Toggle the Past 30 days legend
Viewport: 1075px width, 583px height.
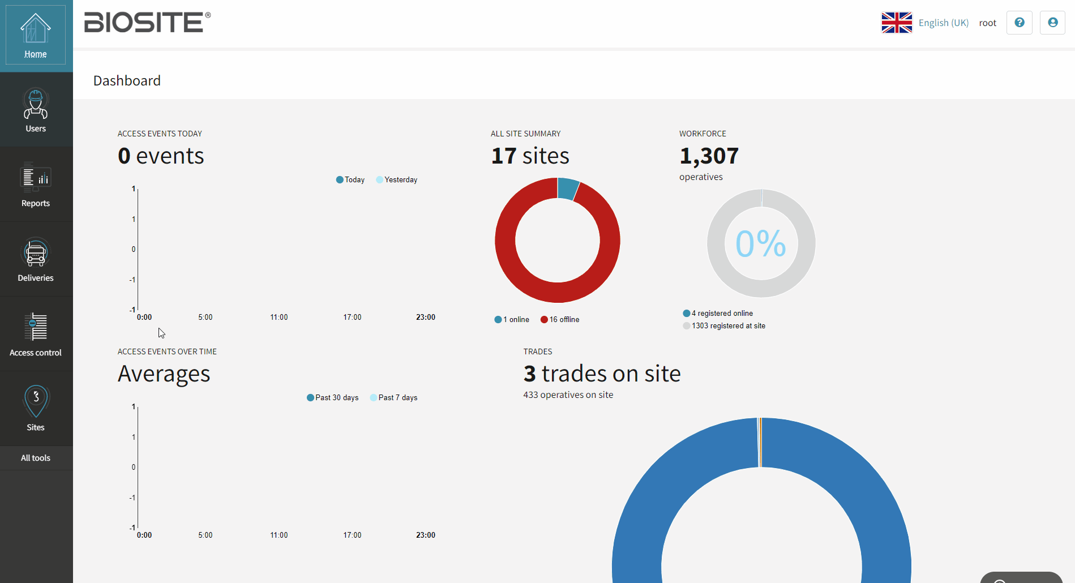point(333,398)
